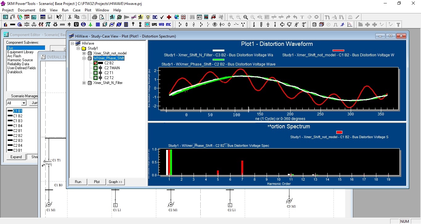Viewport: 421px width, 224px height.
Task: Click the data table grid toolbar icon
Action: pos(43,17)
